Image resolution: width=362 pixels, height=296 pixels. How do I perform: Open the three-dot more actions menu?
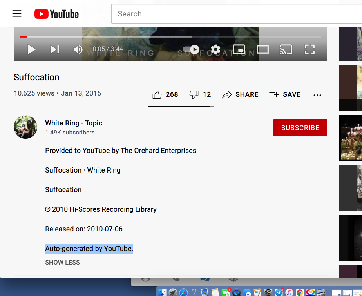(x=317, y=95)
